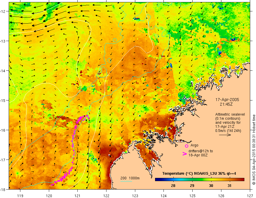This screenshot has width=256, height=198.
Task: Click the '17-Apr 21Z' text line
Action: [225, 127]
